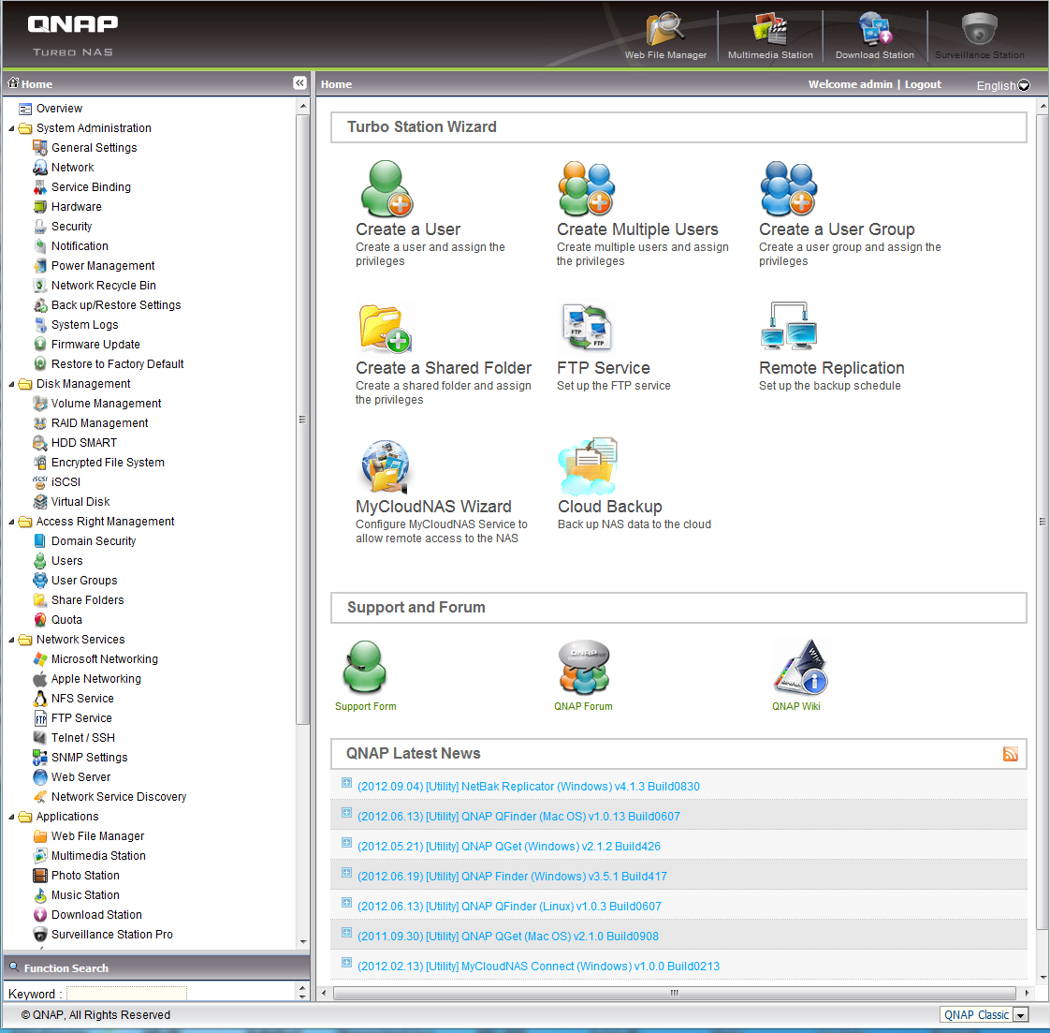Viewport: 1050px width, 1033px height.
Task: Collapse the Disk Management tree node
Action: point(12,384)
